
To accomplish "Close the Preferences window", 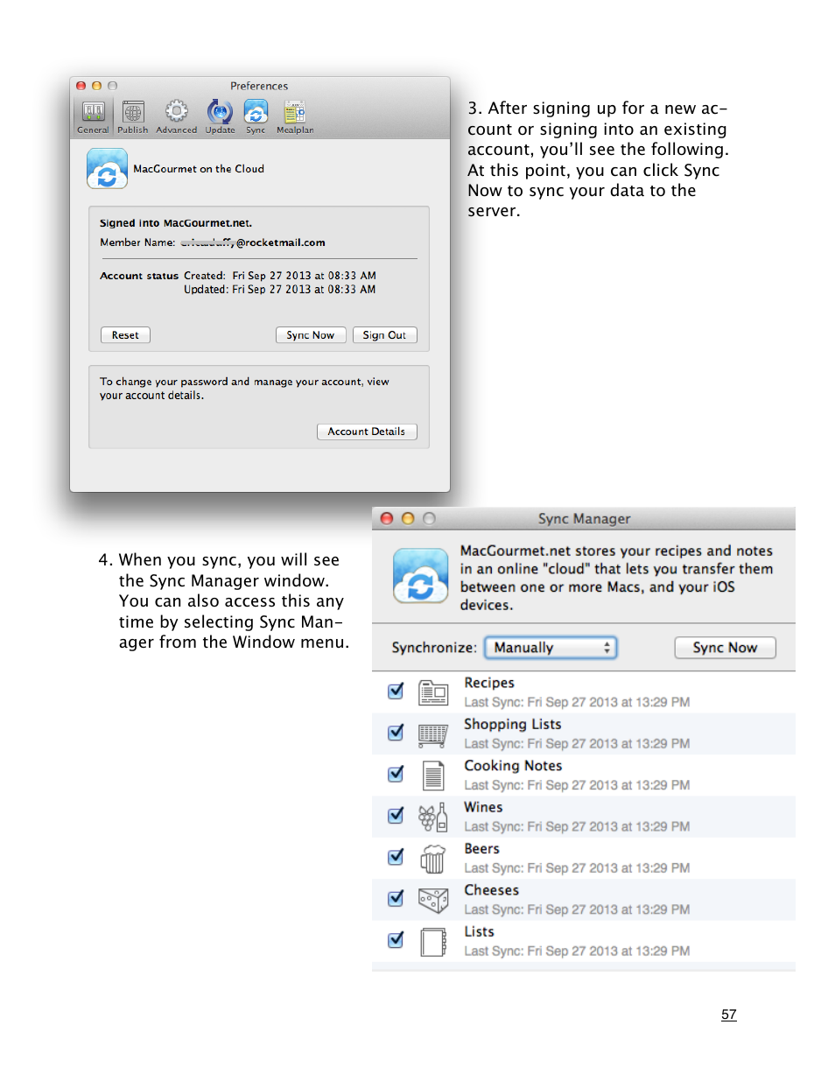I will [x=81, y=86].
